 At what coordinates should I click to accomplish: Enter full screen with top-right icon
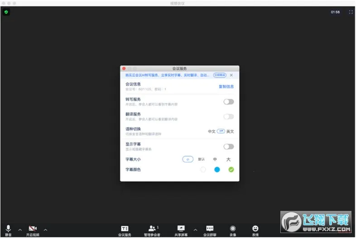(x=351, y=12)
